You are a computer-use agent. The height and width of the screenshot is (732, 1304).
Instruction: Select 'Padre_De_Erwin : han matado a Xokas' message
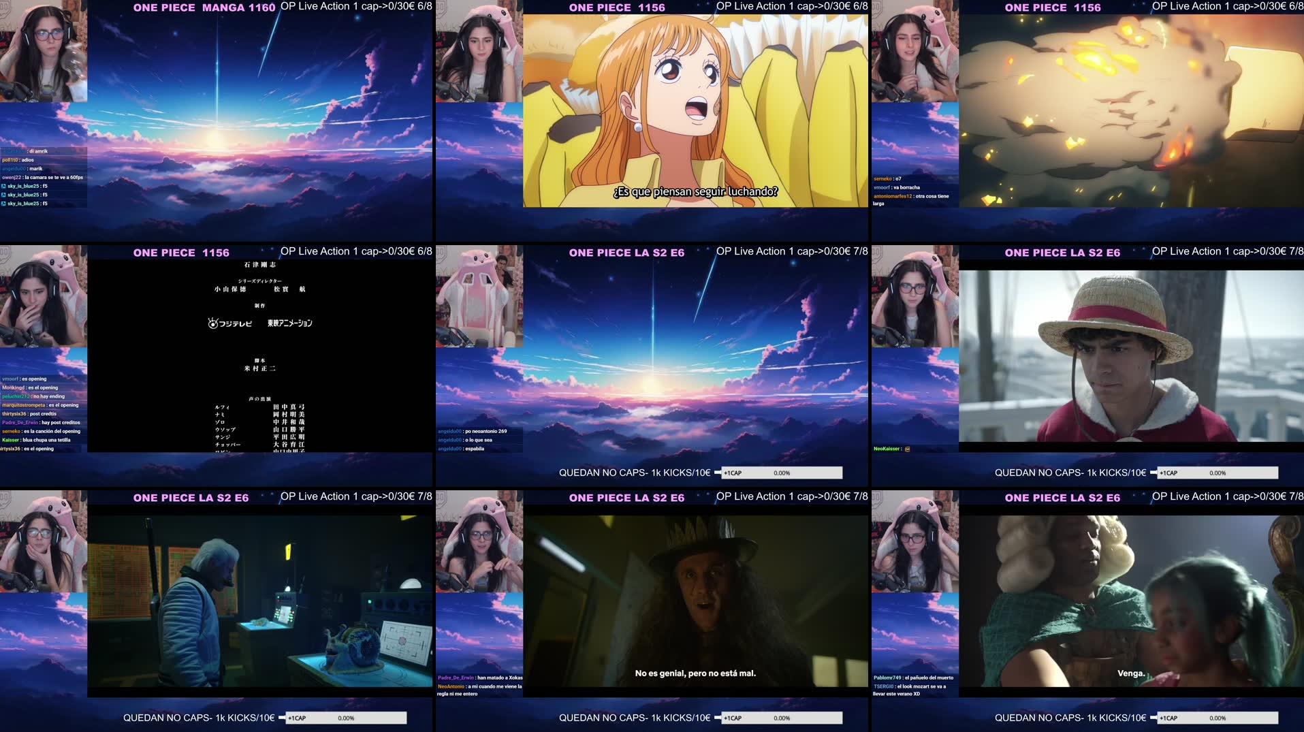480,678
